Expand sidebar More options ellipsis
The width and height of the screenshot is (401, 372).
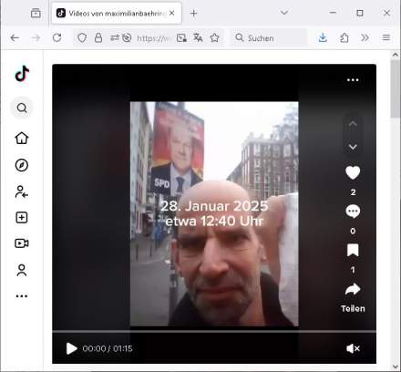click(x=22, y=295)
